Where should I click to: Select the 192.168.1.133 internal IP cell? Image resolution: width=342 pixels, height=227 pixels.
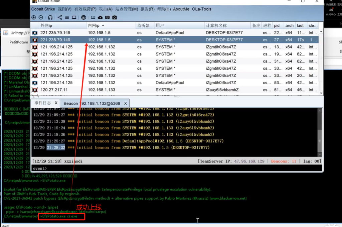point(102,90)
